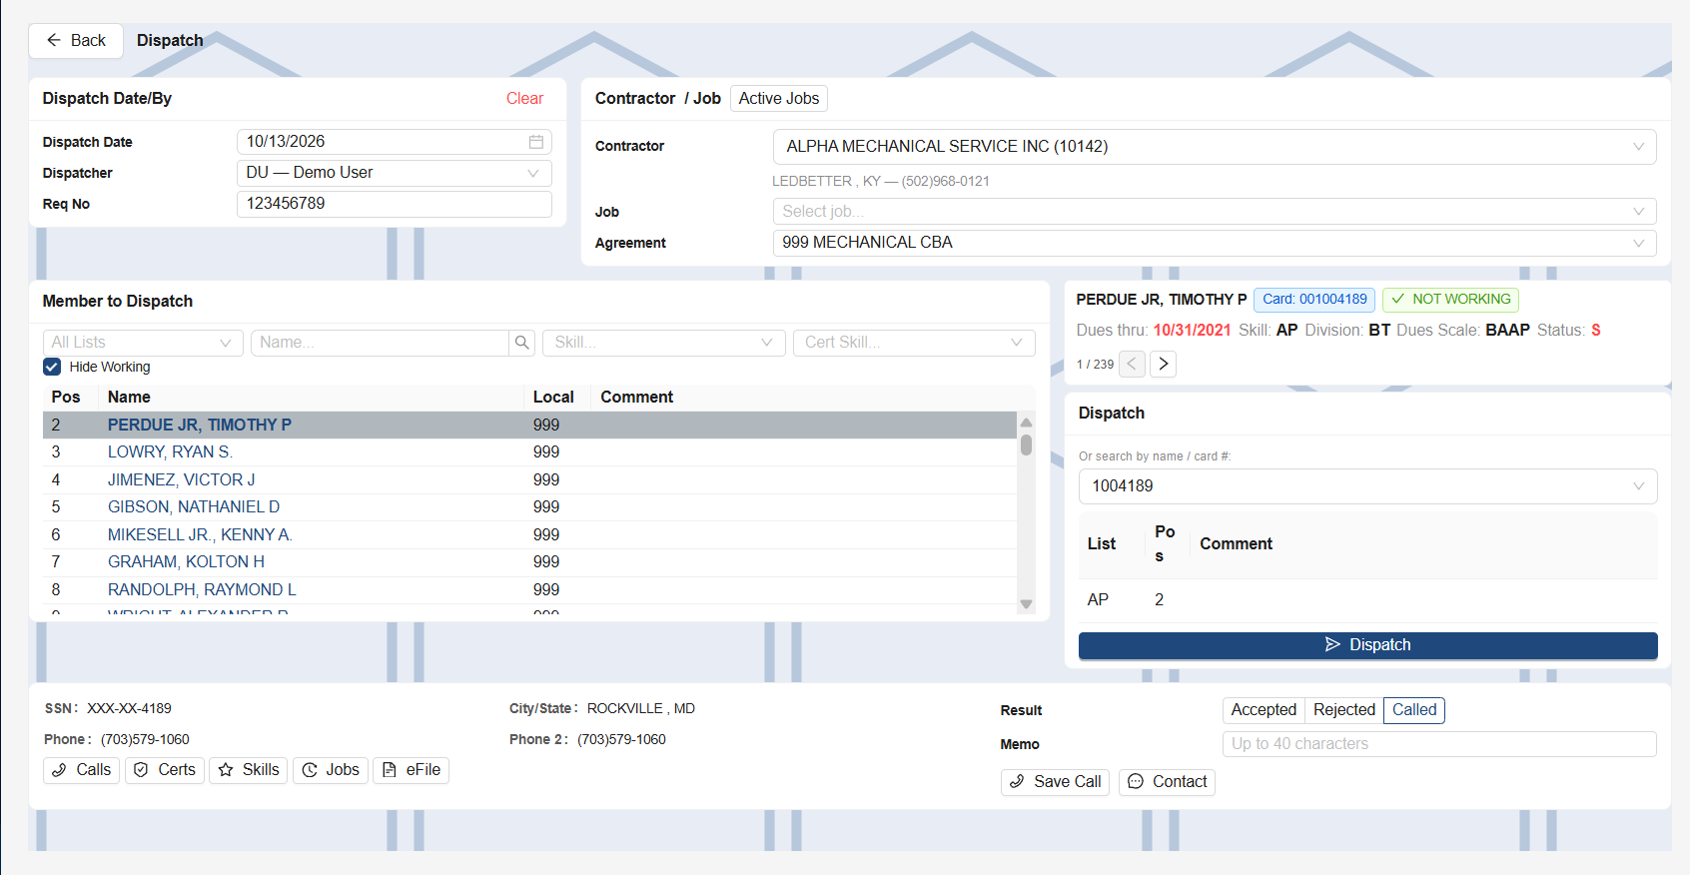The width and height of the screenshot is (1690, 875).
Task: Open the Contractor dropdown
Action: pyautogui.click(x=1215, y=147)
